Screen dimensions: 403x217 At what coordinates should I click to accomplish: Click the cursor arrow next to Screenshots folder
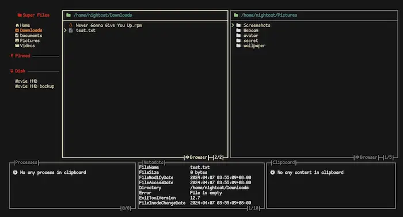coord(233,25)
